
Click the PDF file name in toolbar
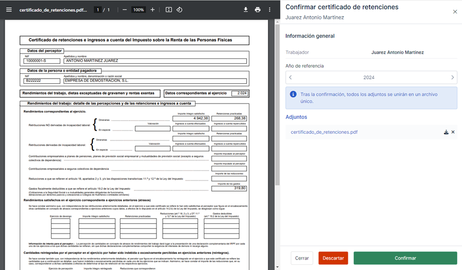tap(53, 10)
